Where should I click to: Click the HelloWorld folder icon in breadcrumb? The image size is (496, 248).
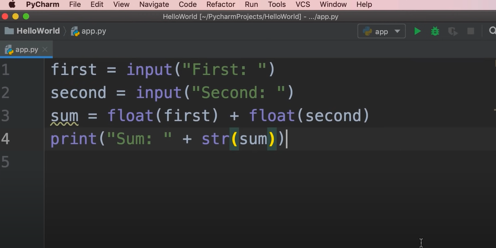coord(9,31)
